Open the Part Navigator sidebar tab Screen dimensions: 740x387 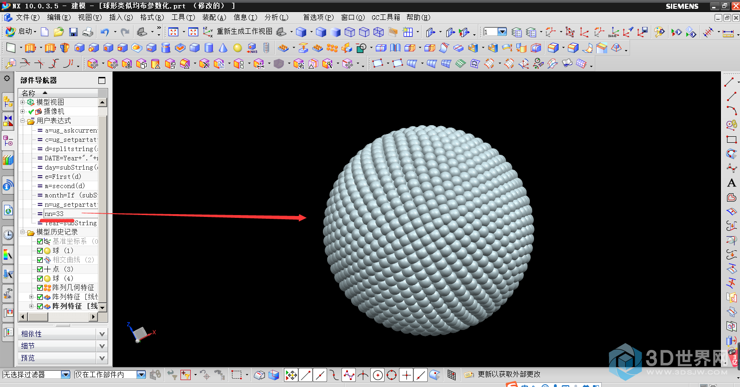(x=8, y=140)
